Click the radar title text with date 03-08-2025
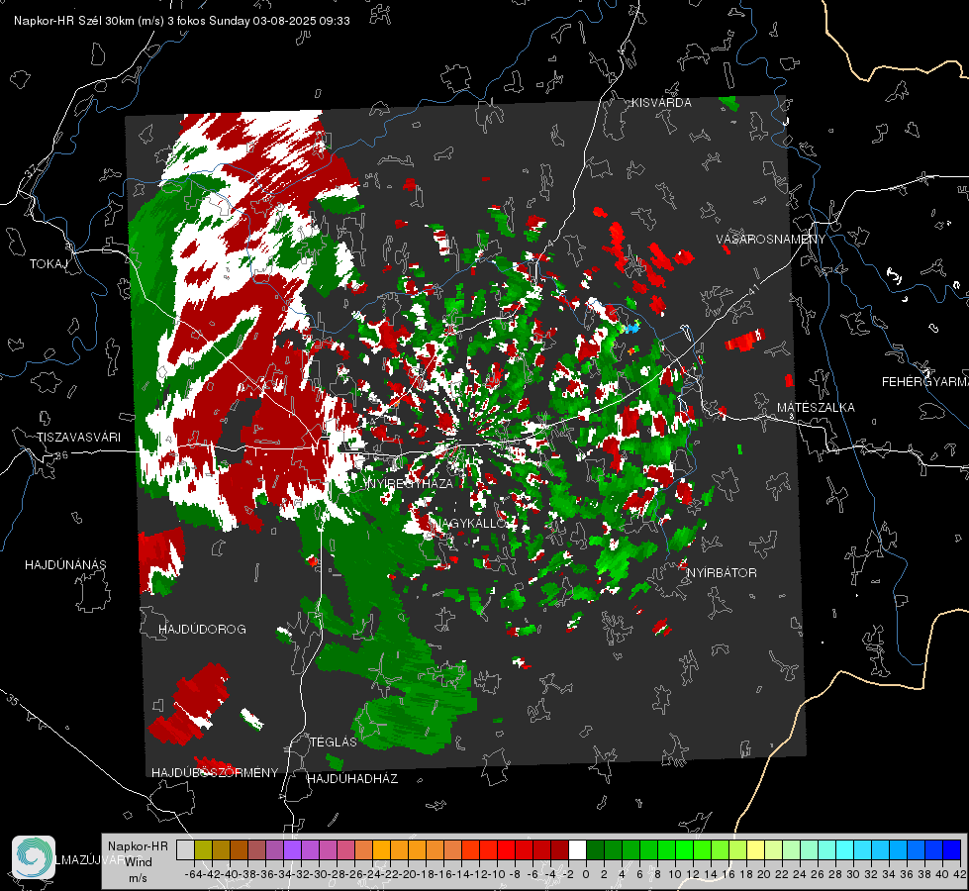The image size is (969, 891). coord(182,21)
